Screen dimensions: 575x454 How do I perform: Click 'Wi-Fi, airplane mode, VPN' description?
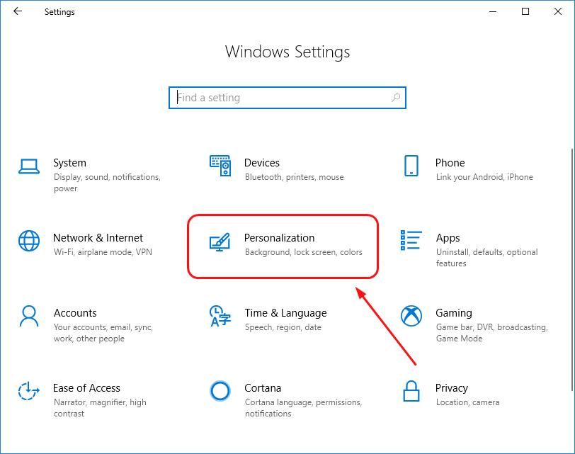(x=103, y=252)
